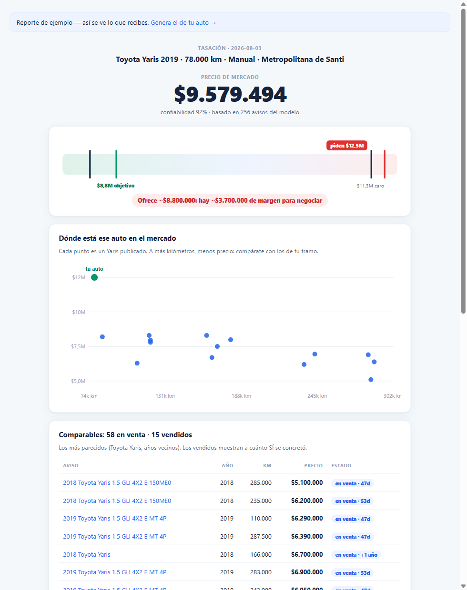The height and width of the screenshot is (590, 467).
Task: Click the PRECIO column header
Action: pos(314,465)
